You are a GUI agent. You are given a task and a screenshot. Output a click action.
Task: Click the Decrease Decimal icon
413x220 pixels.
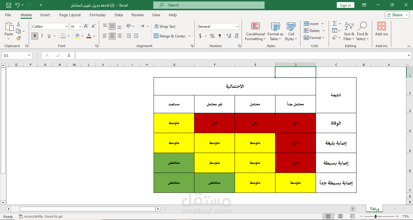coord(236,36)
